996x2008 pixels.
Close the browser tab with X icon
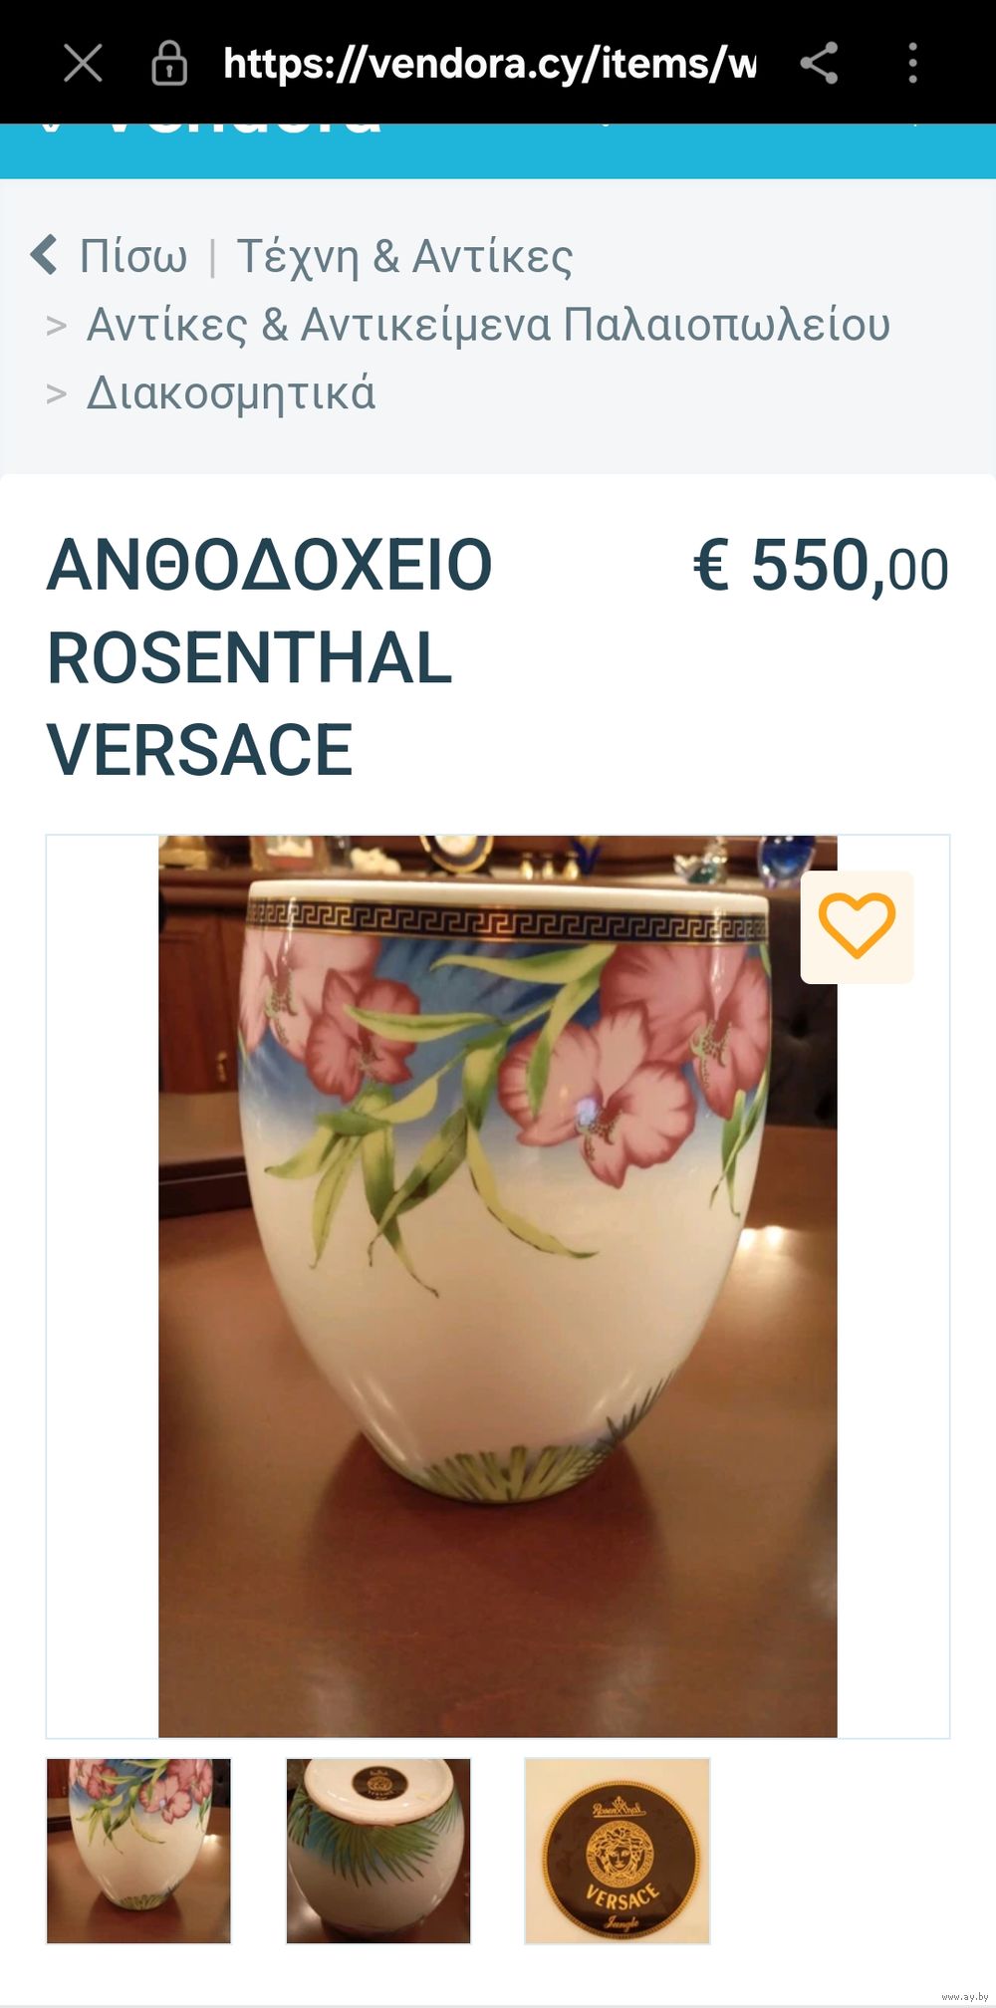(x=83, y=64)
